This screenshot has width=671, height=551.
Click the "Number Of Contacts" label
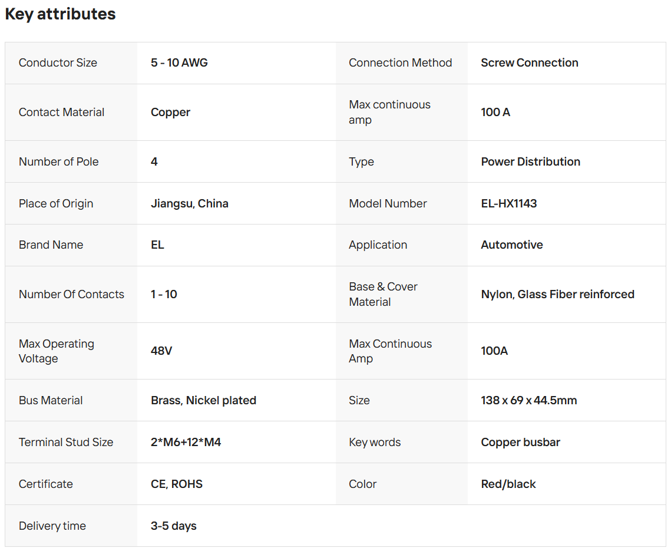[x=71, y=294]
